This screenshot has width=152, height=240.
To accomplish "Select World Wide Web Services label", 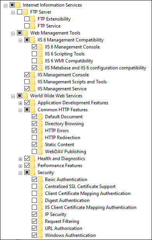I will coord(56,96).
